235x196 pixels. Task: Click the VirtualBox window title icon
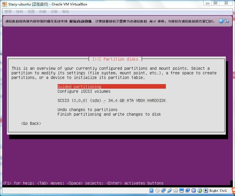[x=5, y=4]
